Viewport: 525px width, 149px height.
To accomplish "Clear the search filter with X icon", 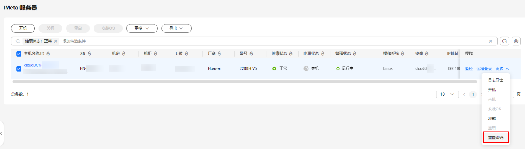I will coord(491,41).
